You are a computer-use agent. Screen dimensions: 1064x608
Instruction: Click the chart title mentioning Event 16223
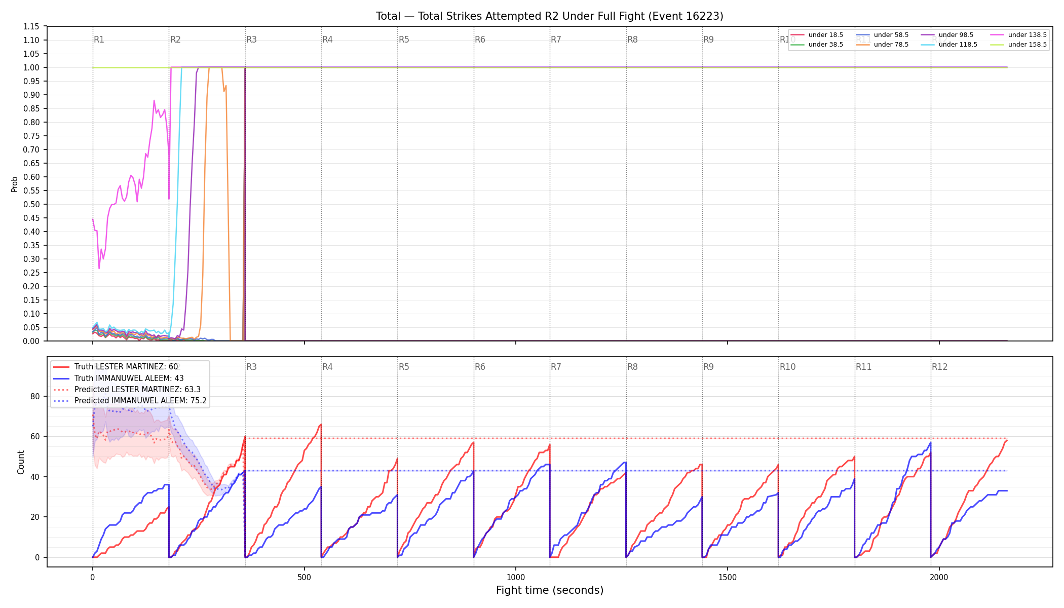550,16
